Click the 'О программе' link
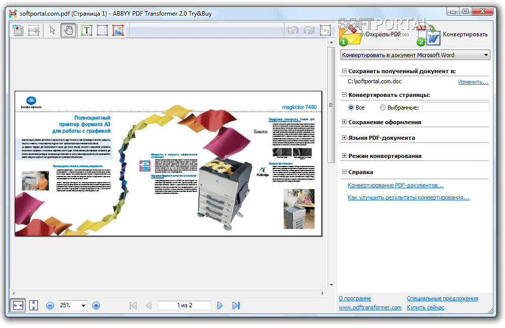 355,298
